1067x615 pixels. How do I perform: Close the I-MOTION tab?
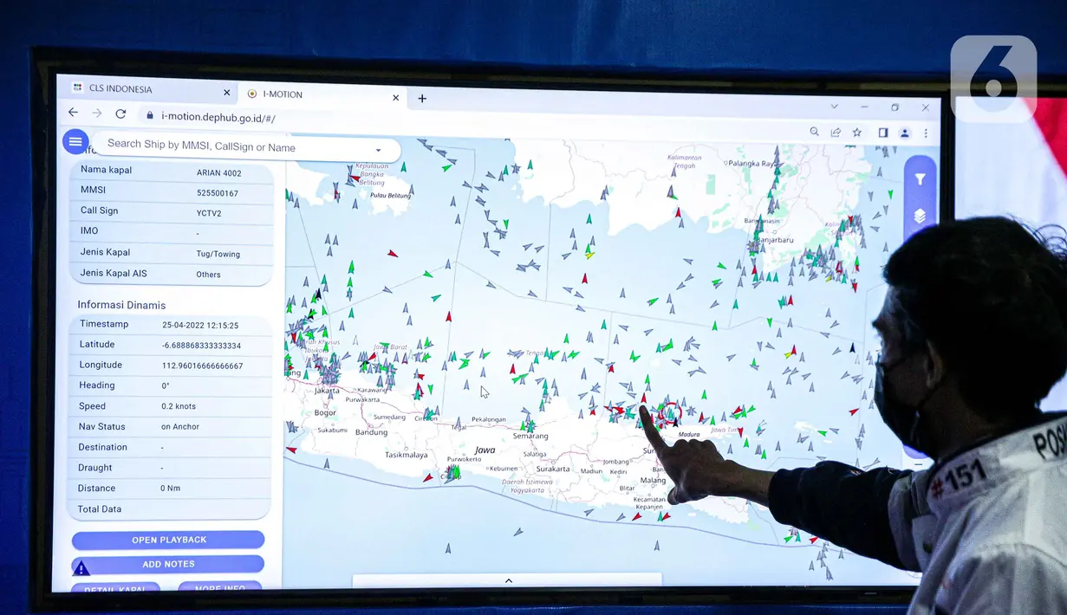point(396,98)
